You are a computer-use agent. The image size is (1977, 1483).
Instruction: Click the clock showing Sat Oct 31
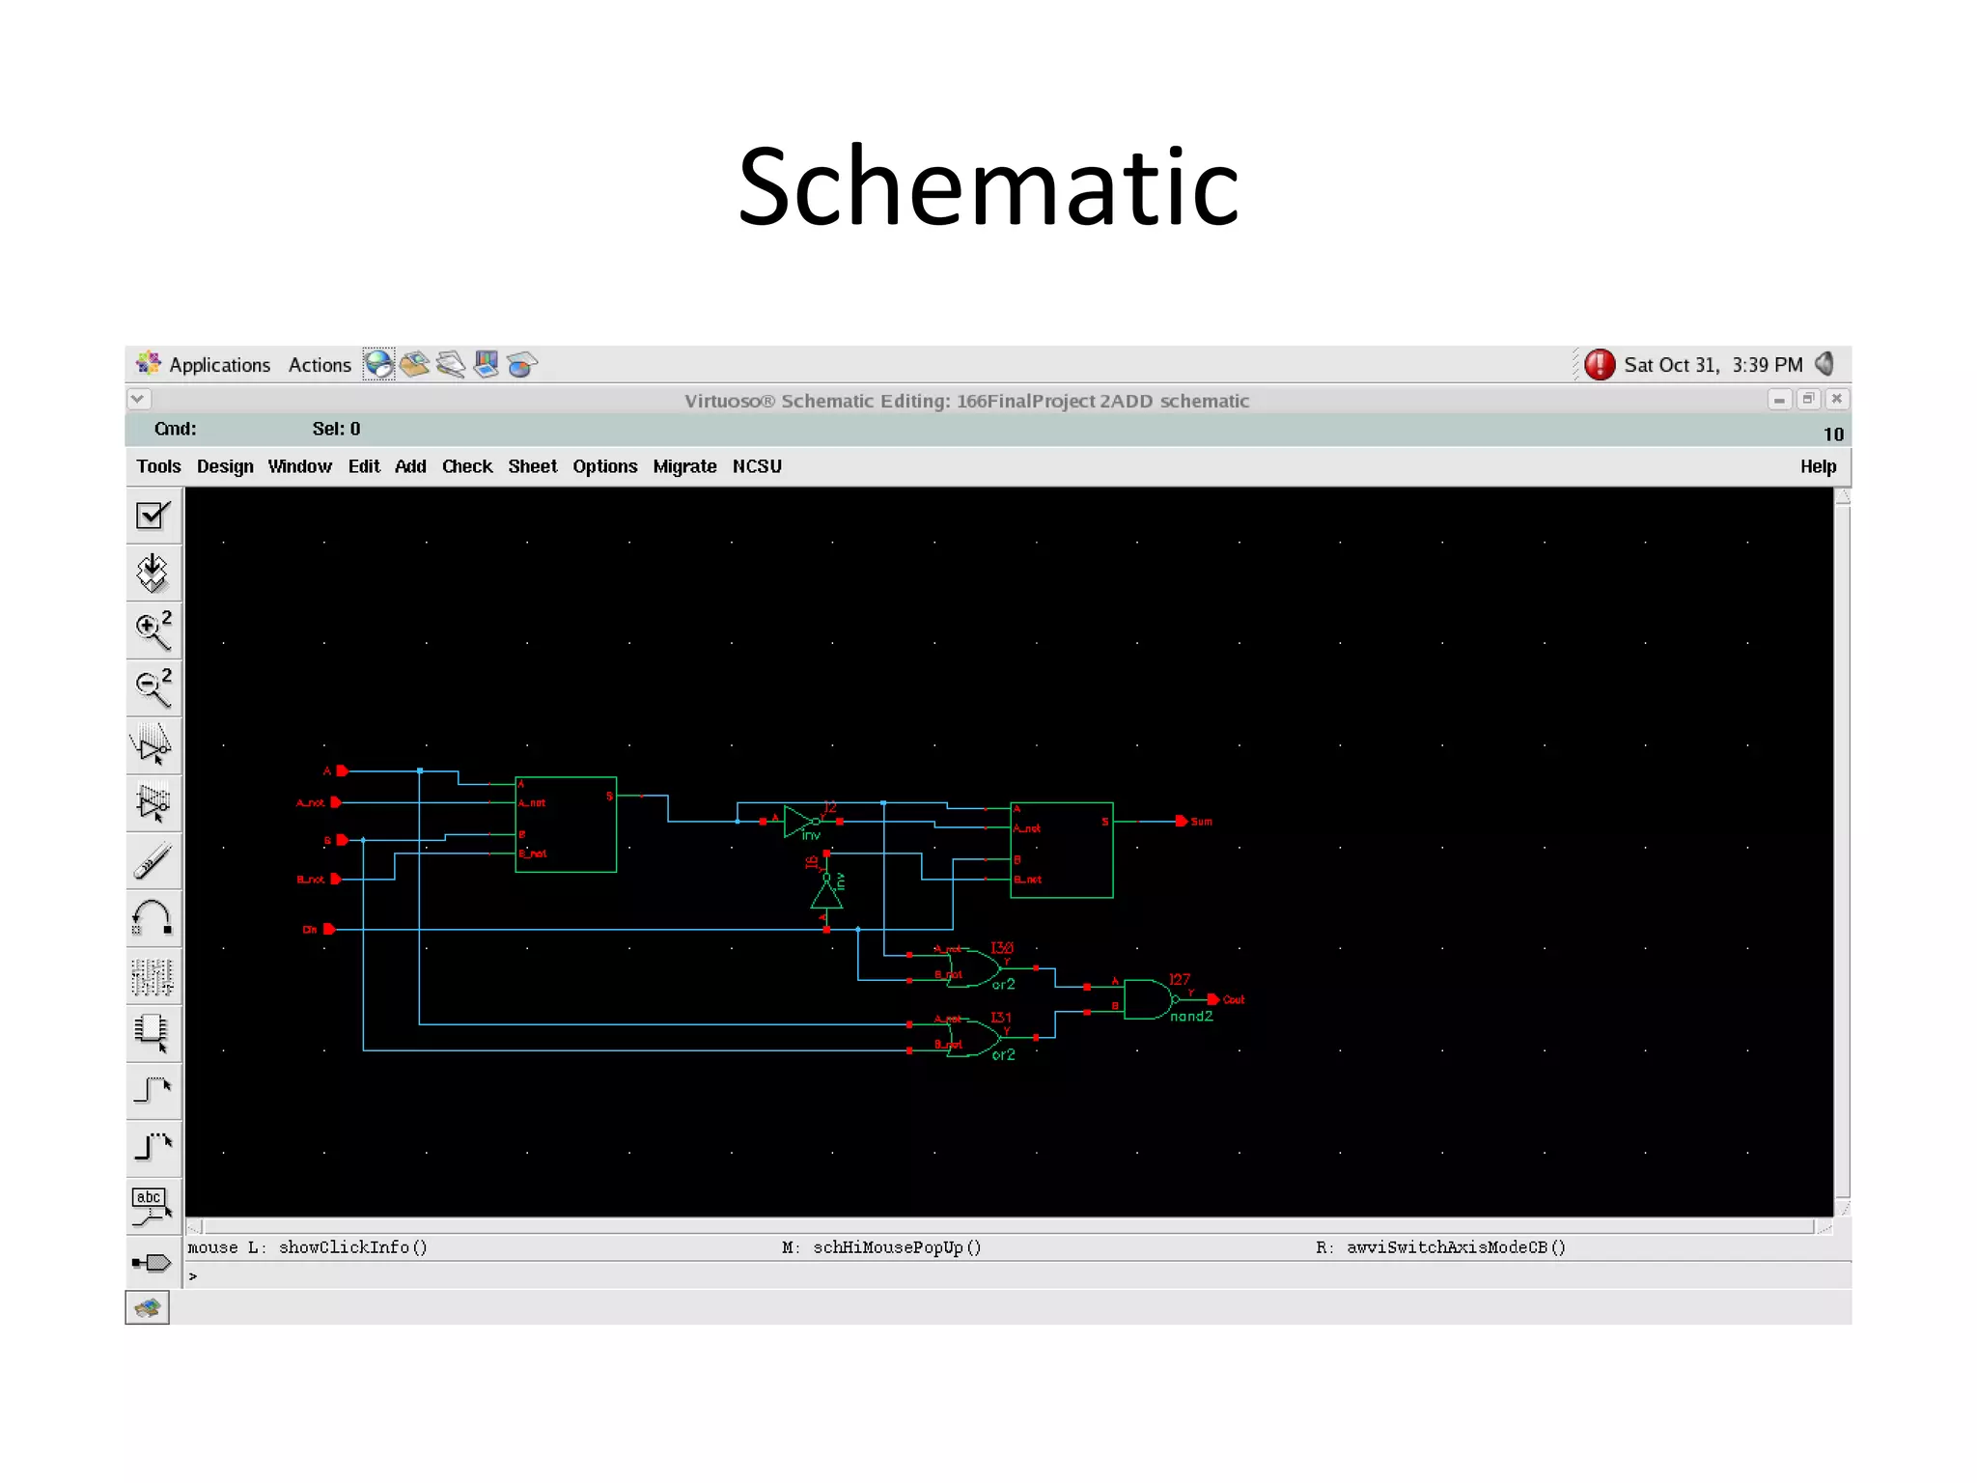click(1712, 365)
